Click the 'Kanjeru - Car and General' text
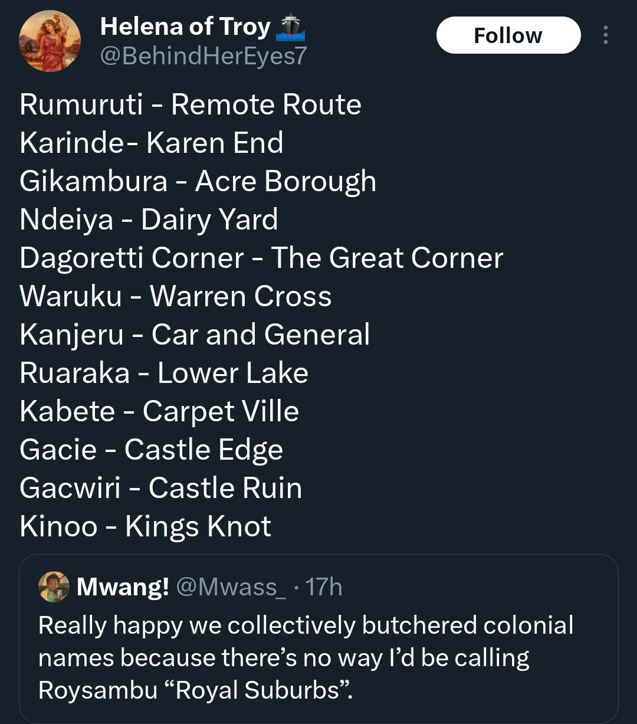The image size is (637, 724). (x=195, y=335)
